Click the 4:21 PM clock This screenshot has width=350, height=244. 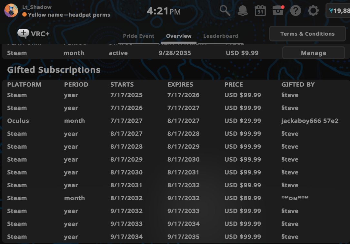click(164, 11)
